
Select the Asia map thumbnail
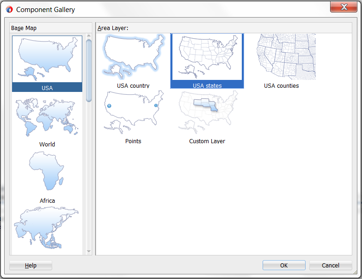tap(47, 228)
